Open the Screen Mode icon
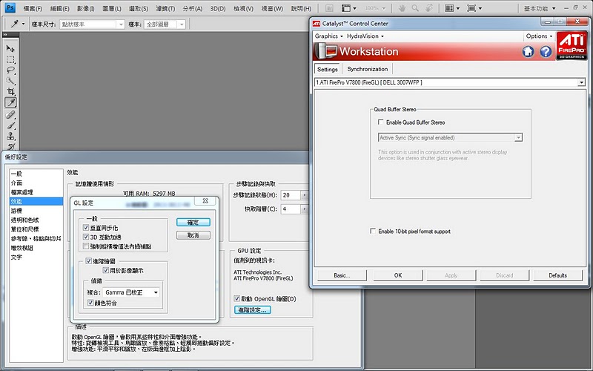This screenshot has width=593, height=371. click(474, 8)
